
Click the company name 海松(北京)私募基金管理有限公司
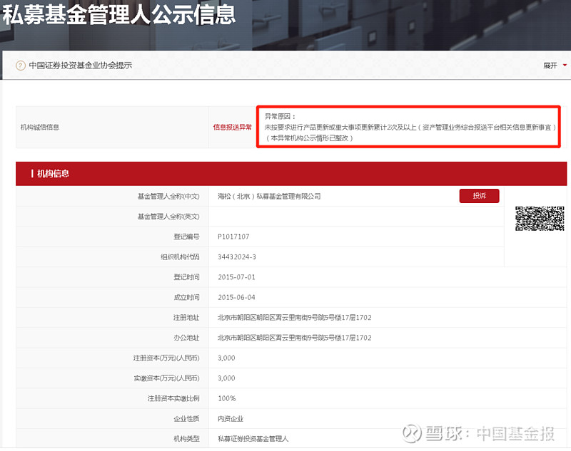coord(269,196)
